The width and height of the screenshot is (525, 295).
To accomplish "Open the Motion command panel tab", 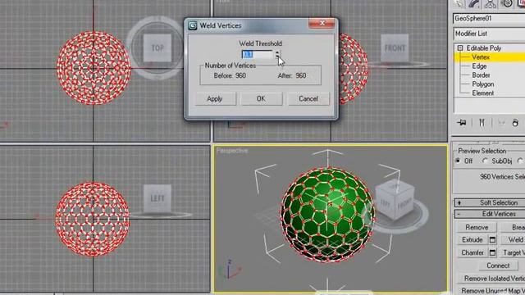I will click(507, 3).
